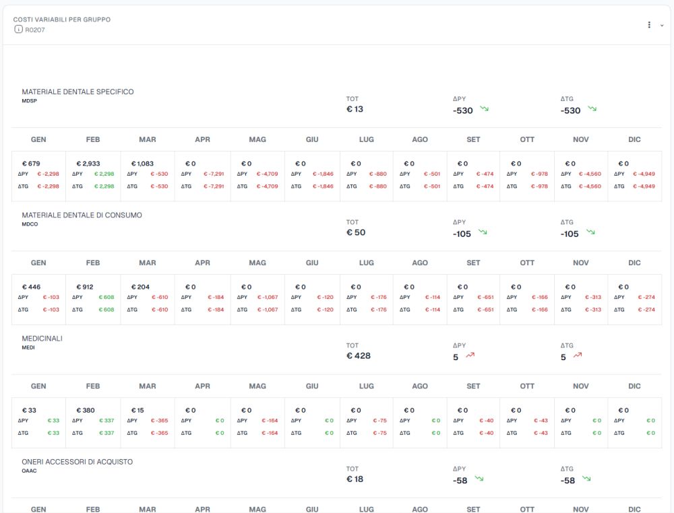Screen dimensions: 674x513
Task: Open the three-dot options menu
Action: [x=649, y=25]
